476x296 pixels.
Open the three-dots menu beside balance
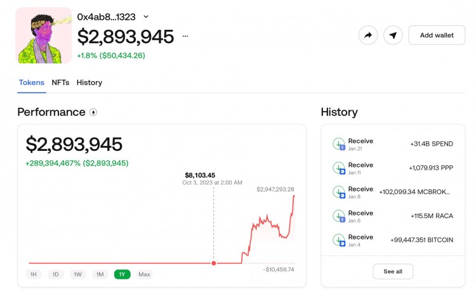pos(185,36)
